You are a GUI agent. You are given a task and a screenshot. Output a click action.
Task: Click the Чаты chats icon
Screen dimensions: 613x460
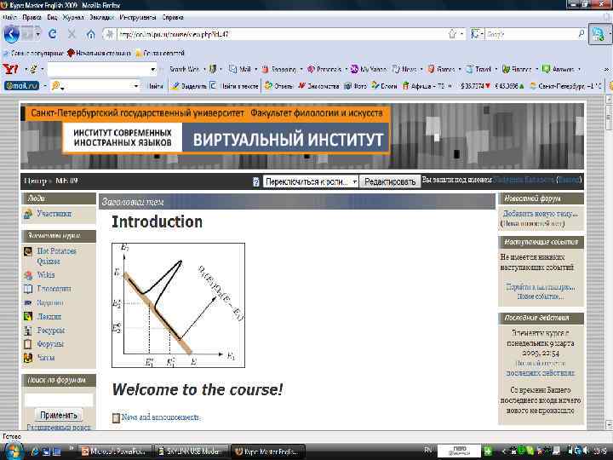click(x=28, y=358)
